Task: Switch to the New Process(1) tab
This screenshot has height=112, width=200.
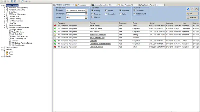Action: (128, 5)
